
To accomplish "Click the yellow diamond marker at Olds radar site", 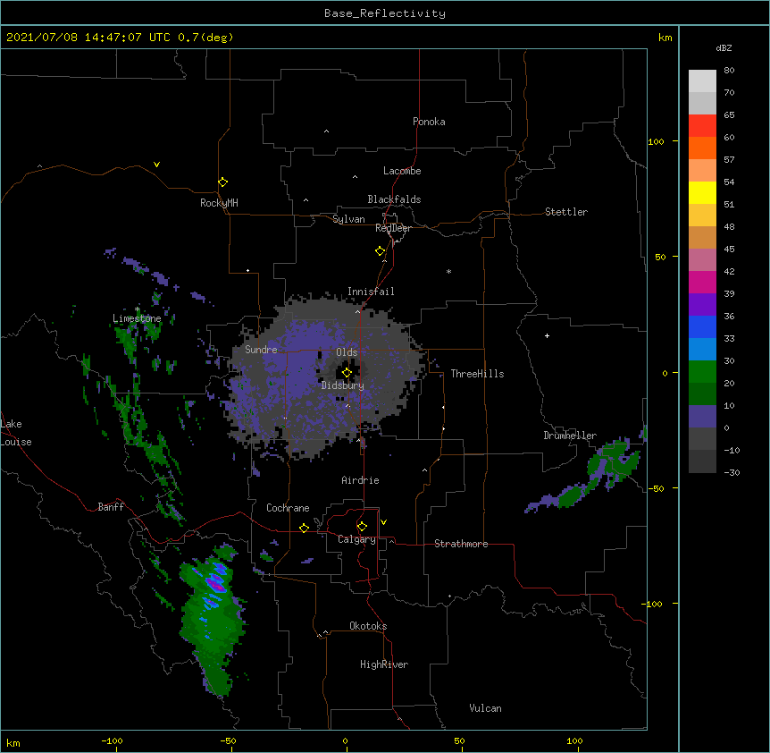I will pyautogui.click(x=347, y=373).
